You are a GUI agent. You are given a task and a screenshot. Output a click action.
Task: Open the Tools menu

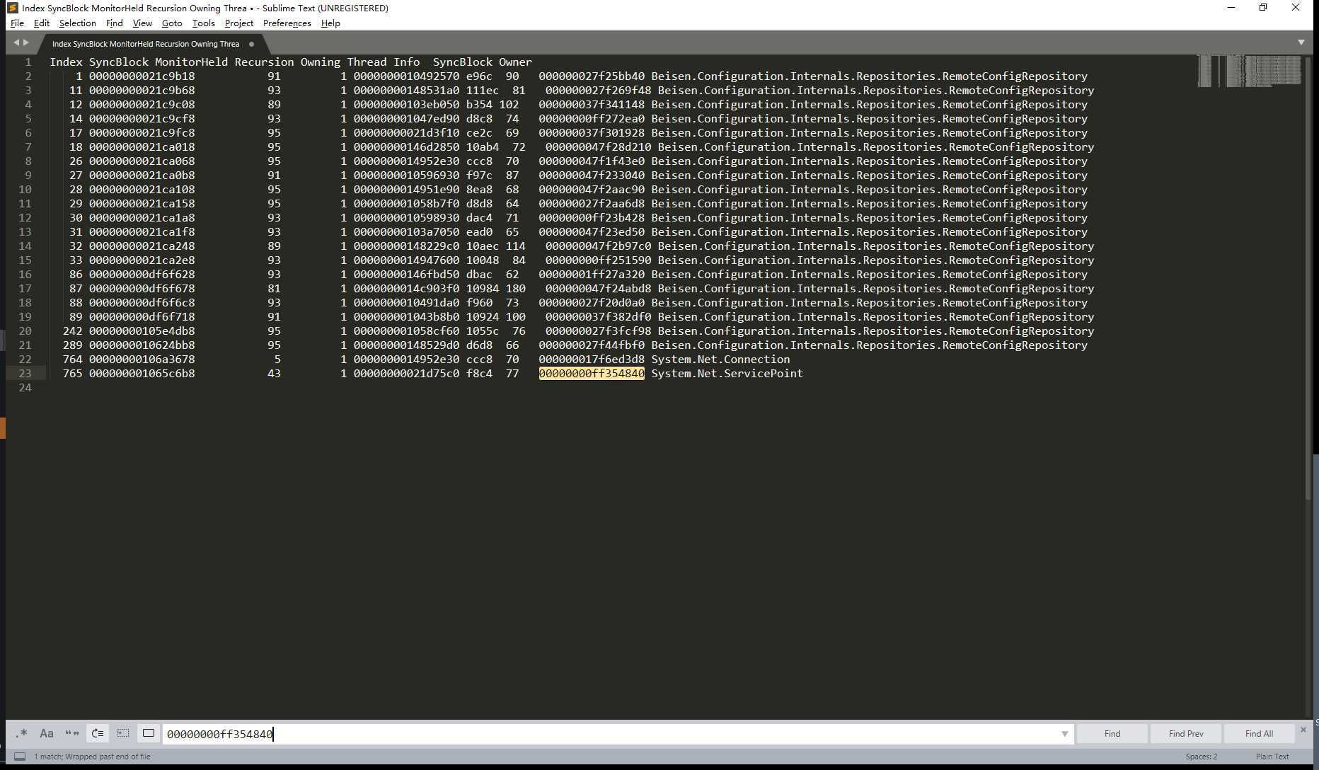coord(203,23)
